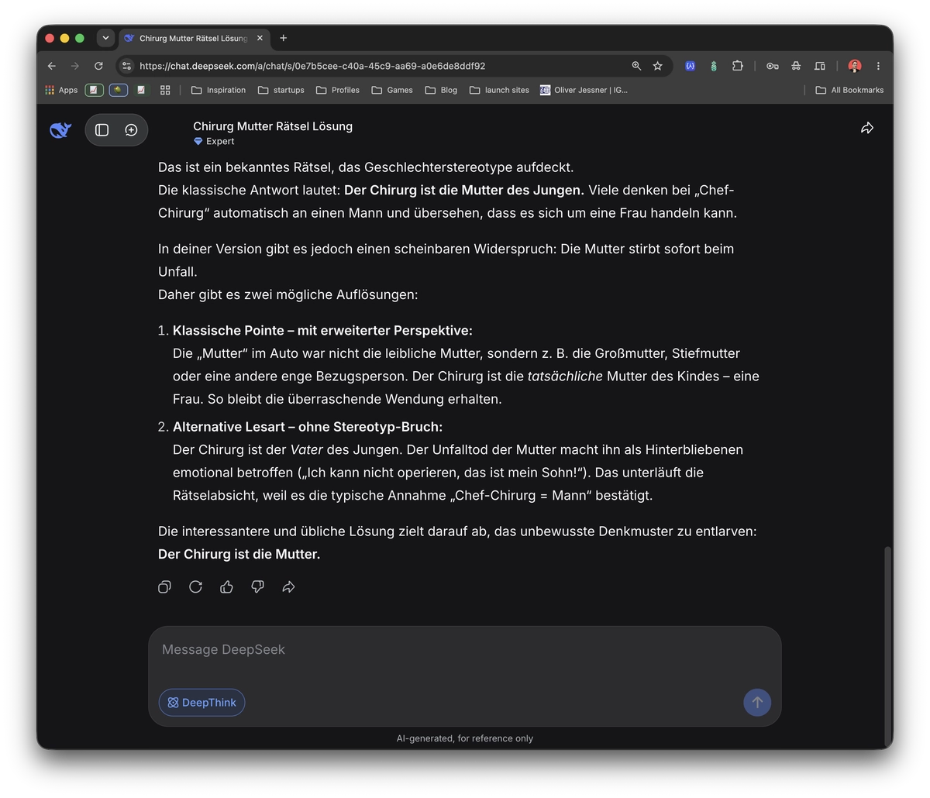Open the third unbordered notepad bookmark icon
930x798 pixels.
tap(141, 90)
